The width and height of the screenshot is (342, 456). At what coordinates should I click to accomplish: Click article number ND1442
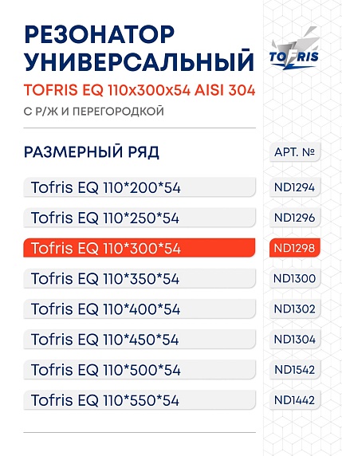295,400
